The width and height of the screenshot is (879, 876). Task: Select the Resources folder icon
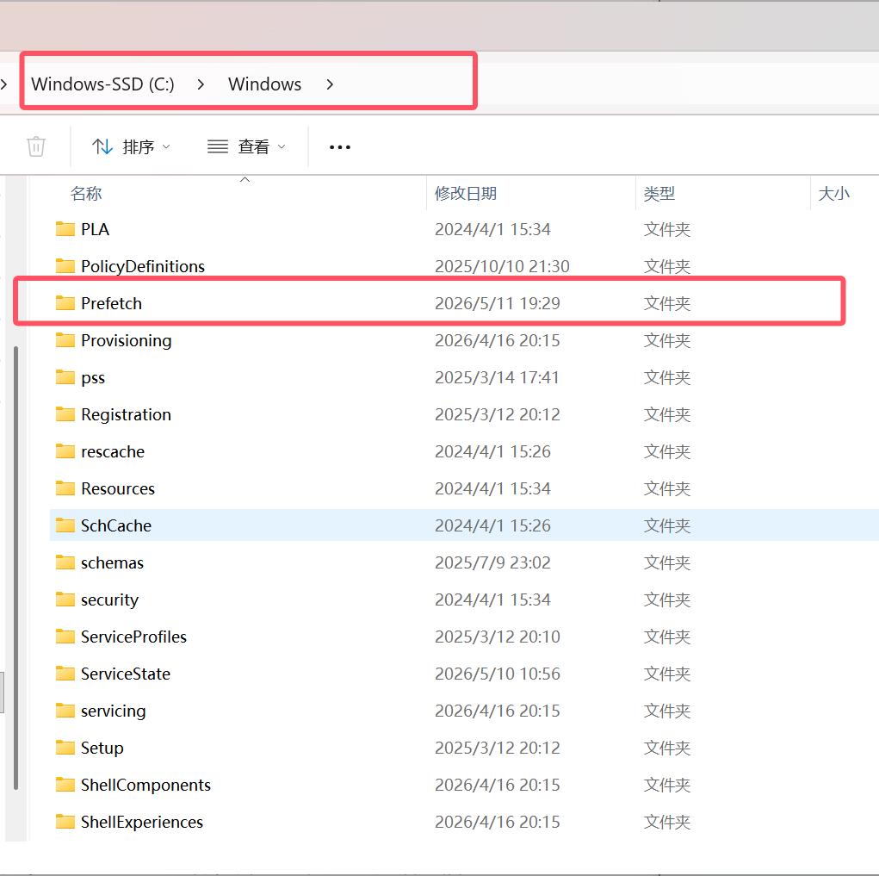[65, 488]
